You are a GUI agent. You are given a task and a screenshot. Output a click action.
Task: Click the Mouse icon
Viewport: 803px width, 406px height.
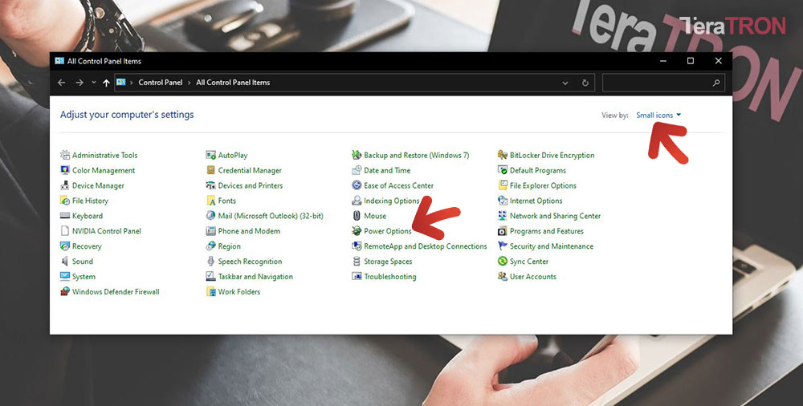click(x=357, y=216)
